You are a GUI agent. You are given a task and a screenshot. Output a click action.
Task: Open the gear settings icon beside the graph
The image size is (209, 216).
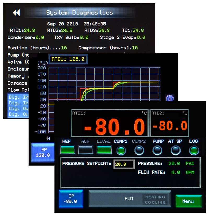click(169, 98)
